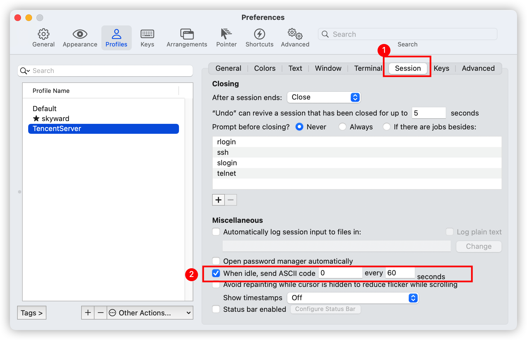Switch to the Keys preferences pane
This screenshot has height=340, width=527.
tap(147, 37)
